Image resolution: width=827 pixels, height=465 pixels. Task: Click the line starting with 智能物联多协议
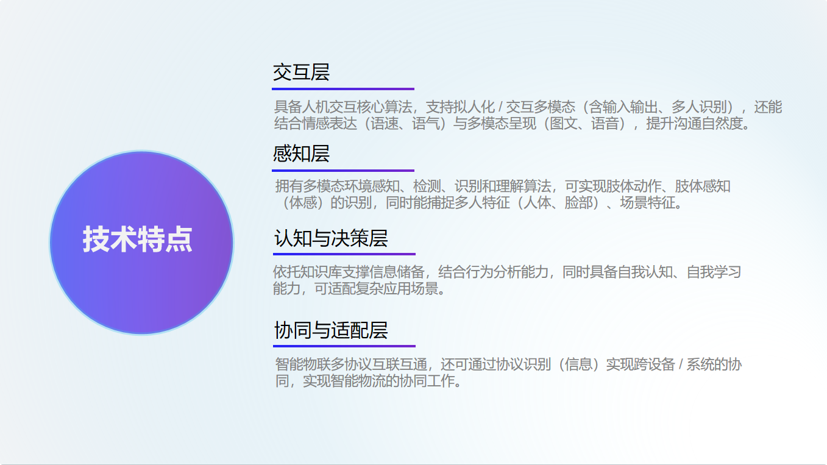pos(508,365)
